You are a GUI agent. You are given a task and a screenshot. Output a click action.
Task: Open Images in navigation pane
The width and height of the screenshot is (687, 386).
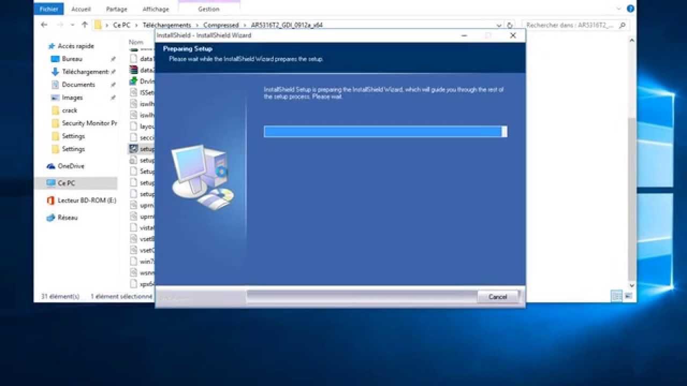point(72,98)
